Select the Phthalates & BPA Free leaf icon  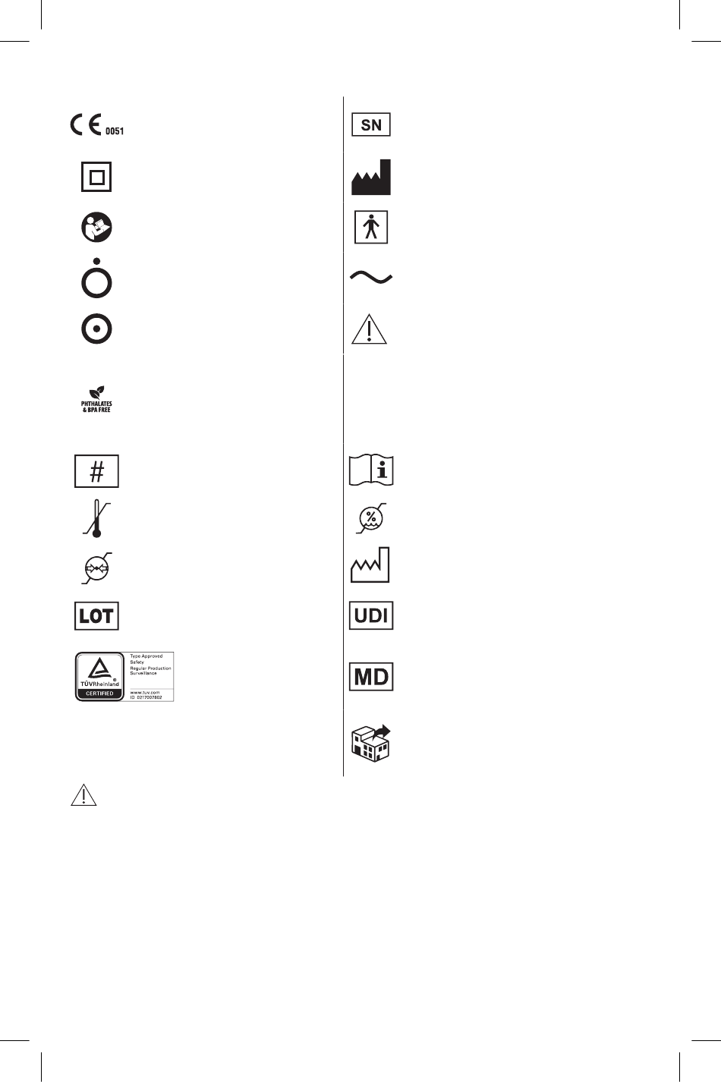click(96, 399)
